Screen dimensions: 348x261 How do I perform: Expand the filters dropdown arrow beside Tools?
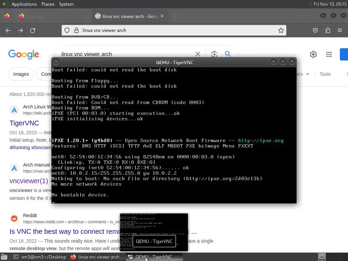tap(308, 74)
